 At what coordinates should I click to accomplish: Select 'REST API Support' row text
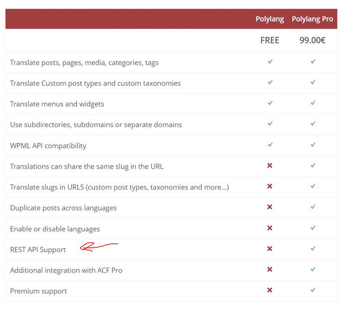point(38,250)
